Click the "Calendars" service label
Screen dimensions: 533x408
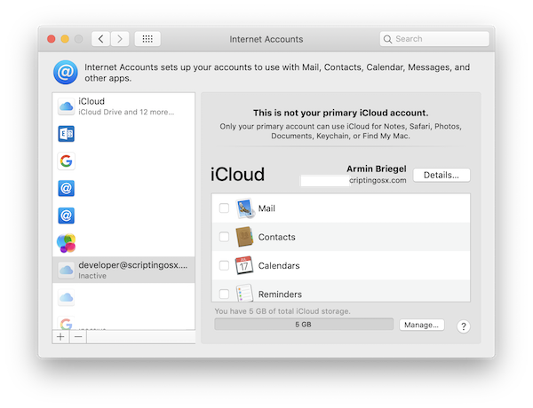coord(279,265)
